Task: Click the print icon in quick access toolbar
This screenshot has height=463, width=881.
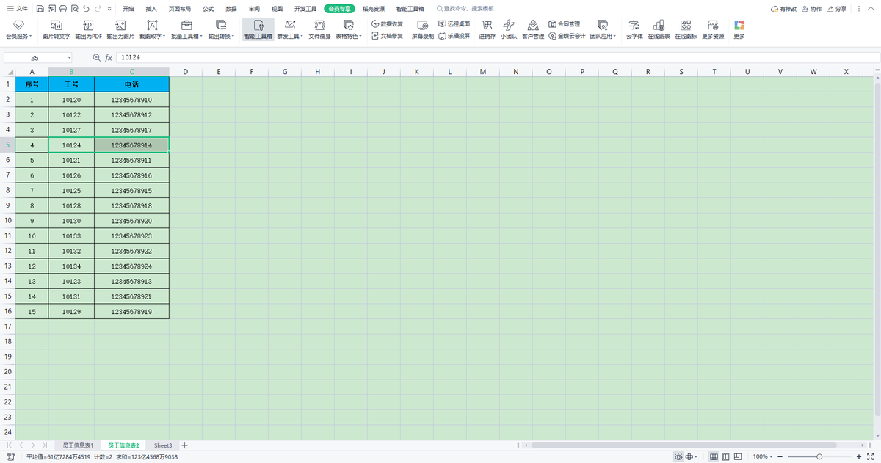Action: pos(63,9)
